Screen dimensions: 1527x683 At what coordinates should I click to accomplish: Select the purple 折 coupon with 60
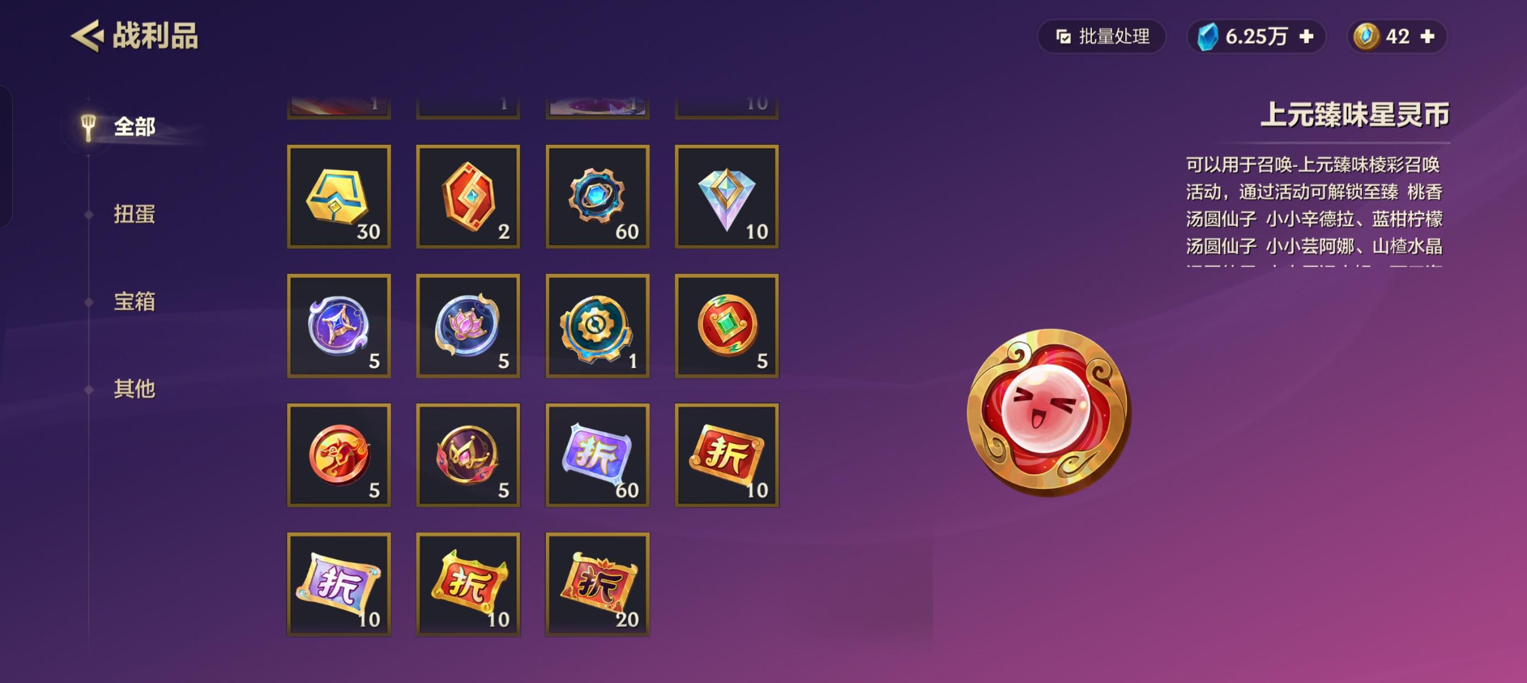(597, 455)
